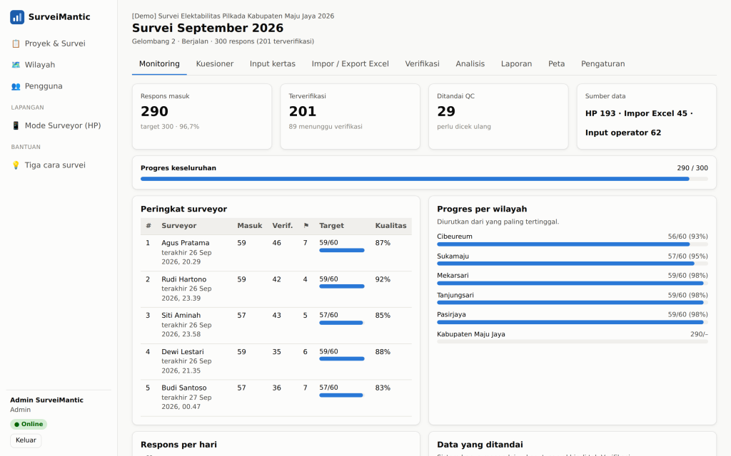Open Proyek & Survei in the sidebar
The height and width of the screenshot is (456, 731).
59,43
